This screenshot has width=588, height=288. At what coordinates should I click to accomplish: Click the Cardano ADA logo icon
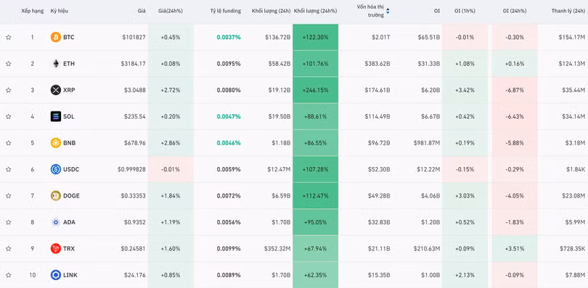coord(55,222)
